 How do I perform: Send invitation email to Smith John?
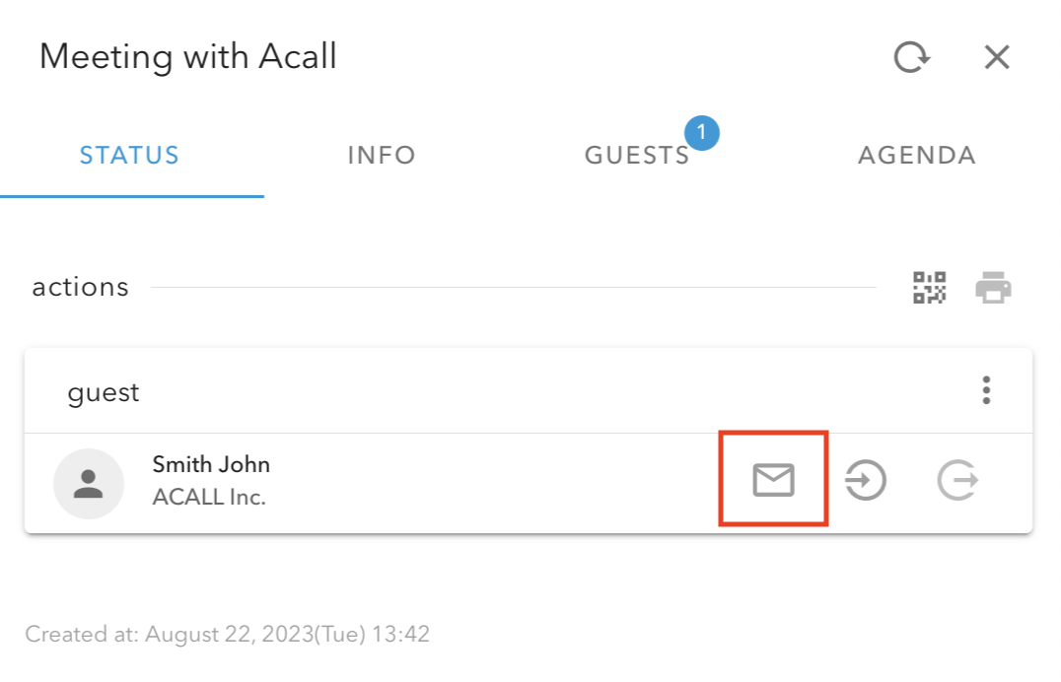tap(773, 480)
